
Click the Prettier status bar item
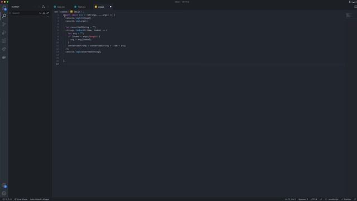[x=346, y=199]
